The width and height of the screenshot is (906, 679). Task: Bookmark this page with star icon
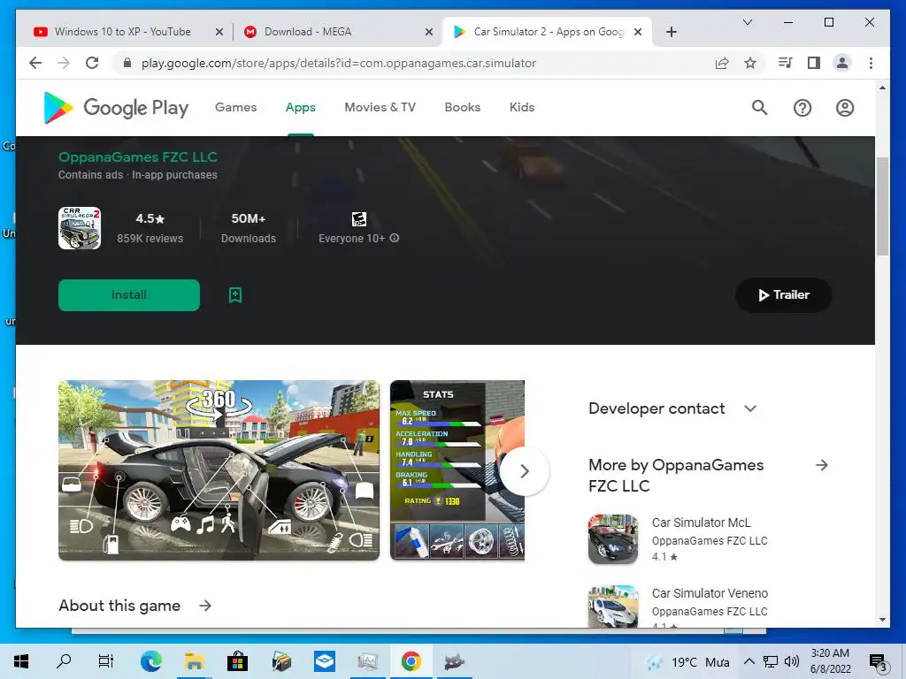750,63
